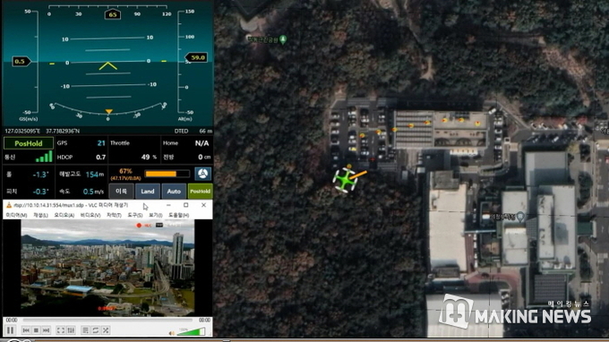Open the 비디오(V) menu in VLC
Image resolution: width=609 pixels, height=342 pixels.
(90, 215)
